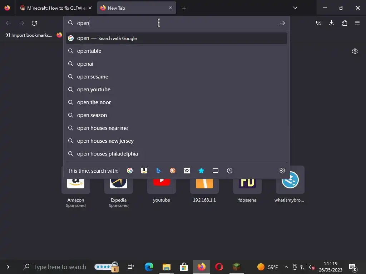The image size is (366, 274).
Task: Open the Firefox application hamburger menu
Action: pos(357,23)
